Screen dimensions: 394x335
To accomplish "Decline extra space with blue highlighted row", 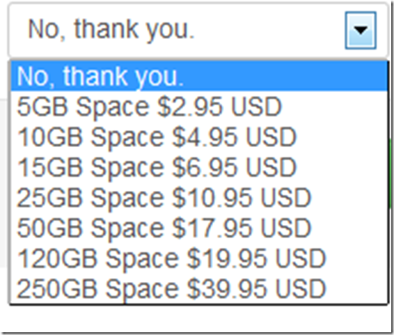I will point(199,76).
